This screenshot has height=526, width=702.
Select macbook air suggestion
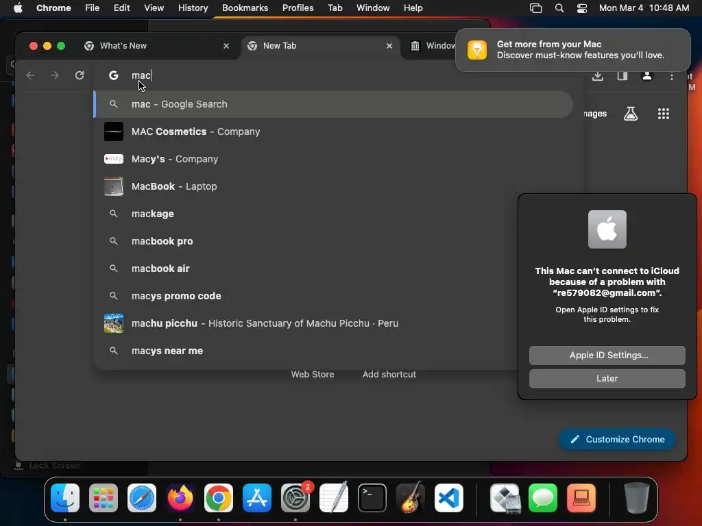[306, 268]
